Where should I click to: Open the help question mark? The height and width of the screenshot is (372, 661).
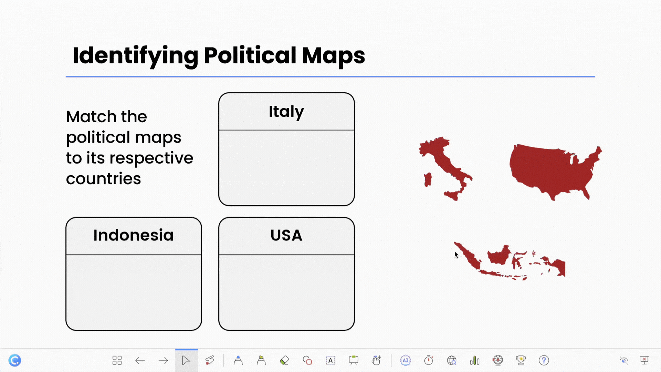[x=544, y=360]
